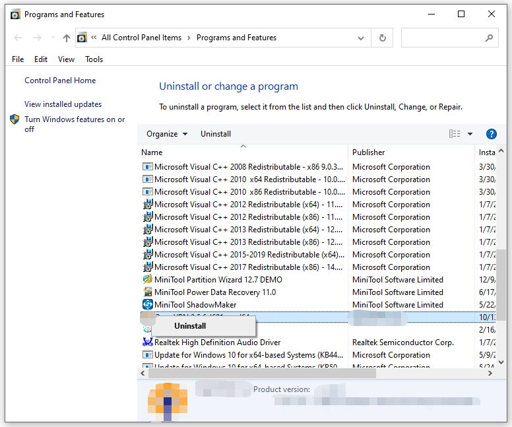Click the Update for Windows 10 (KB44...) icon
Image resolution: width=512 pixels, height=427 pixels.
tap(148, 355)
